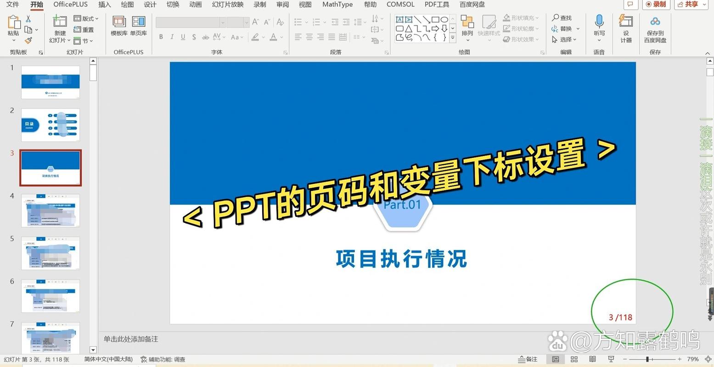Select the triangle shape in shapes gallery
Screen dimensions: 714x367
point(409,28)
